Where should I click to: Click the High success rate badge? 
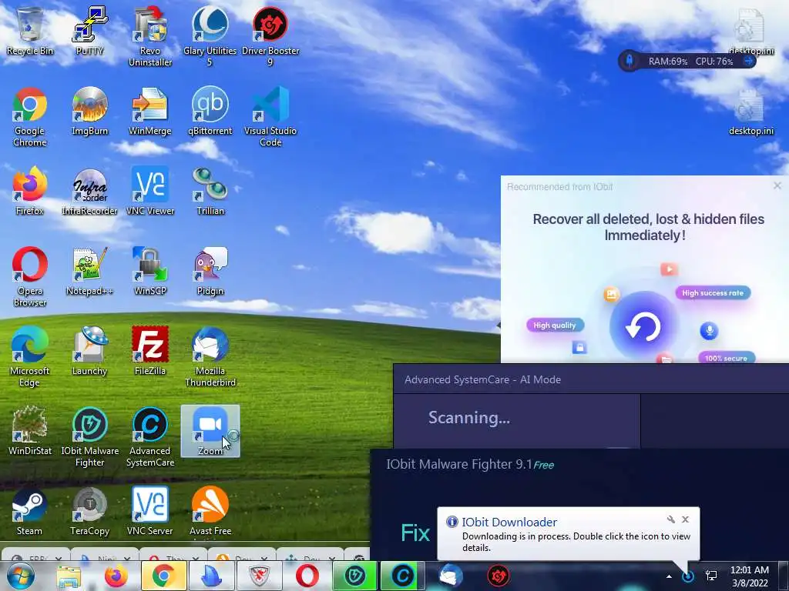click(713, 293)
